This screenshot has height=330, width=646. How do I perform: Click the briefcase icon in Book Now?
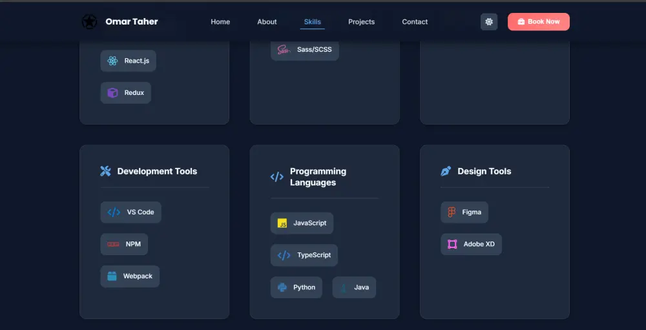point(521,22)
